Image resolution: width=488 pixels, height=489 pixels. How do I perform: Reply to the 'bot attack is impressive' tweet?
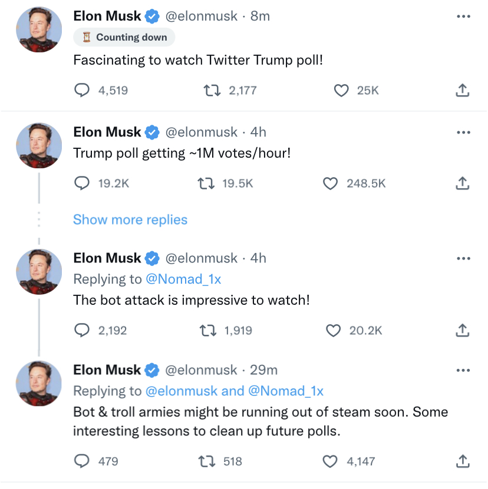tap(82, 331)
